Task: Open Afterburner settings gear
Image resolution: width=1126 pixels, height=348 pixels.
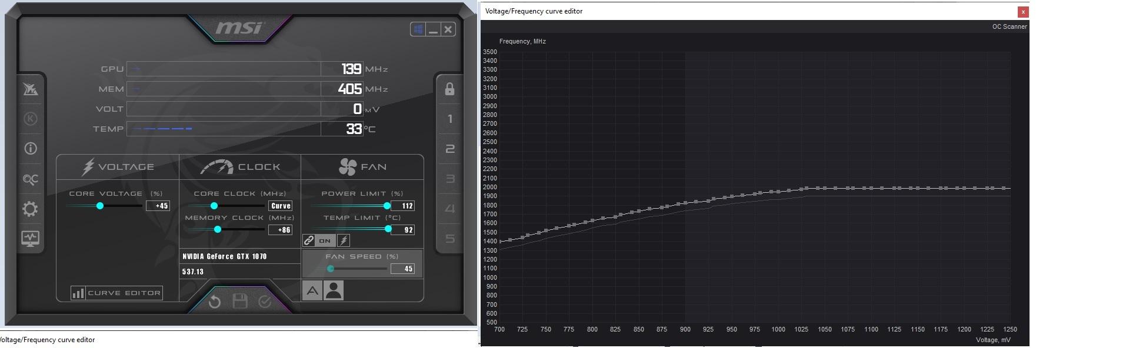Action: coord(31,209)
